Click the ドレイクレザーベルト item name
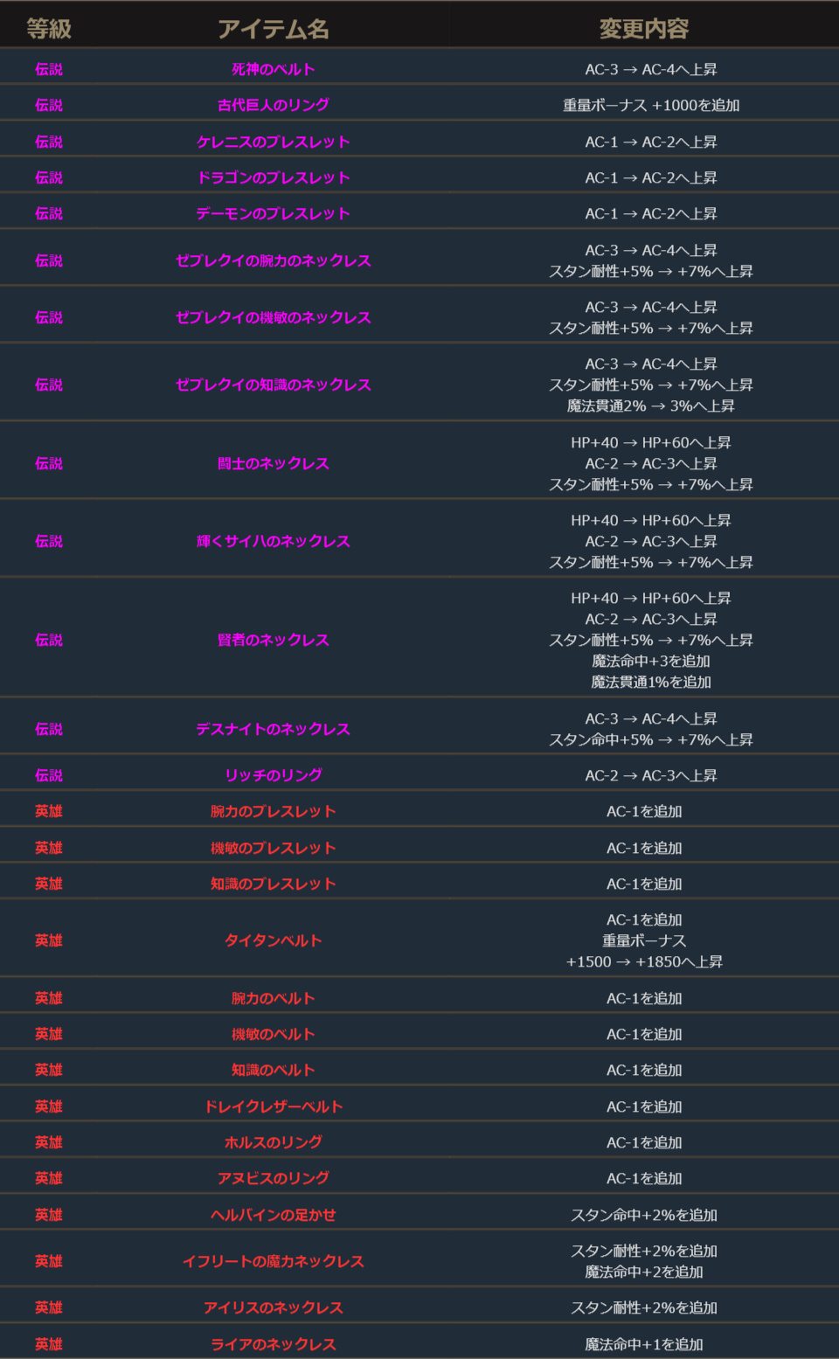The height and width of the screenshot is (1359, 839). (273, 1106)
